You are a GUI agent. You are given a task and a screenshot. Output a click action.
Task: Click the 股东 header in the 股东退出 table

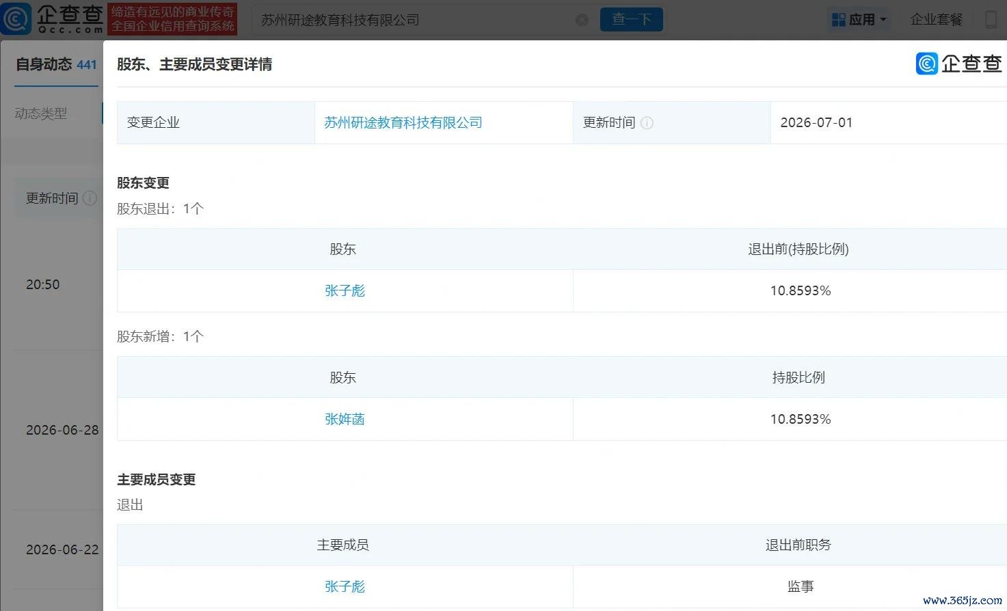[x=343, y=249]
